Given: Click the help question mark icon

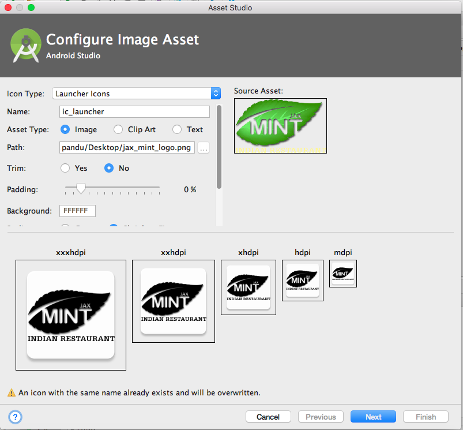Looking at the screenshot, I should (15, 417).
